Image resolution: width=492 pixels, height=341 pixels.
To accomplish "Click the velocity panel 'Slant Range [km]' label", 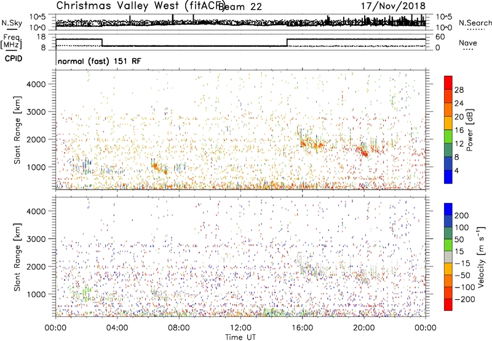I will 17,257.
